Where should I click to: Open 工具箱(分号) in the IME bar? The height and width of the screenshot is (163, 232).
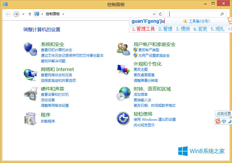click(x=199, y=21)
